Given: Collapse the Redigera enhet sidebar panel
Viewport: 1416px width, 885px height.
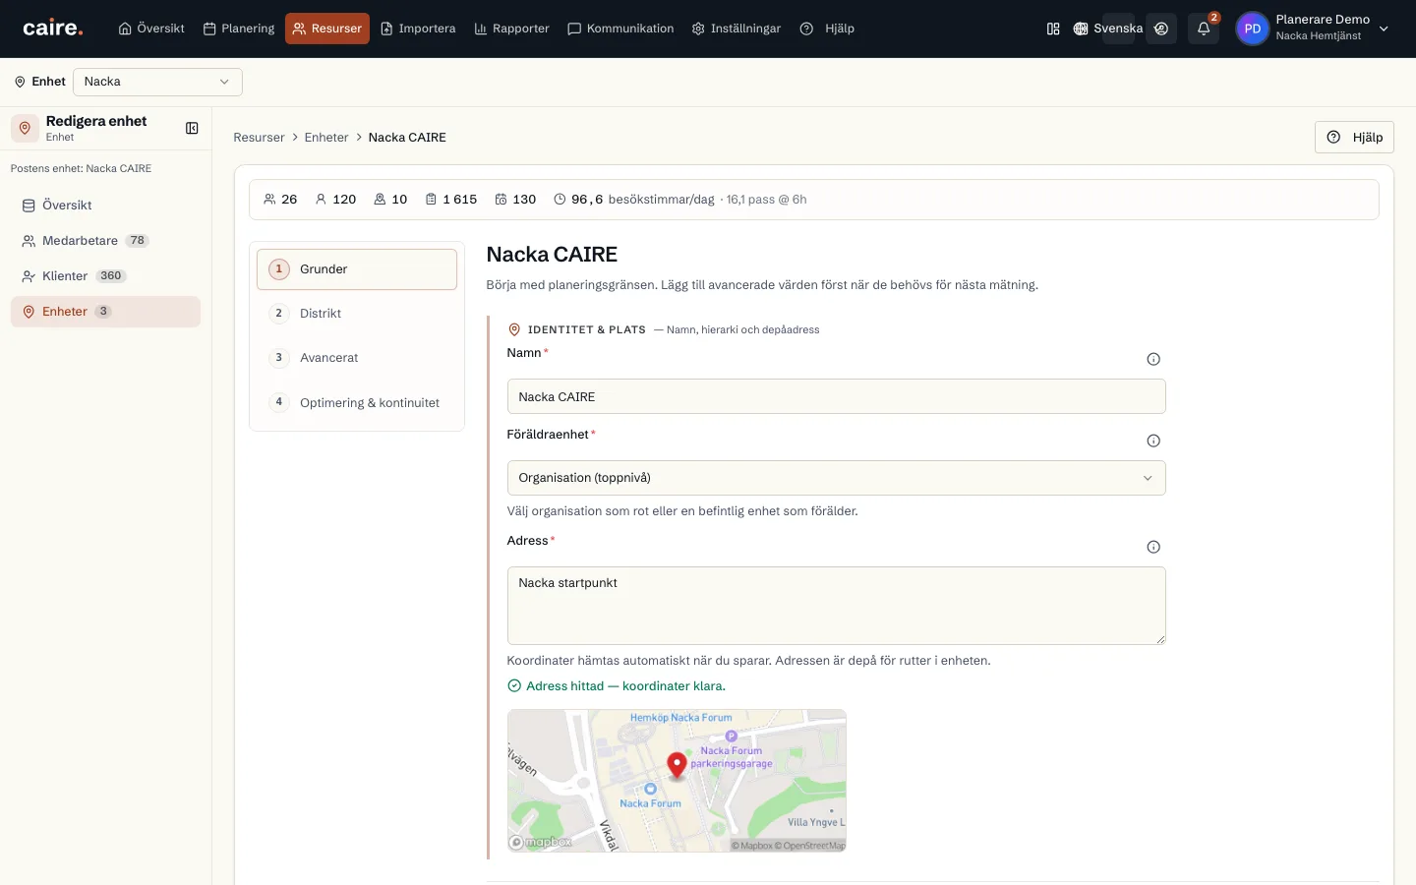Looking at the screenshot, I should click(x=192, y=128).
